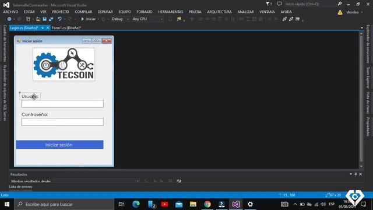Open the VER menu
Viewport: 373px width, 210px height.
click(43, 12)
